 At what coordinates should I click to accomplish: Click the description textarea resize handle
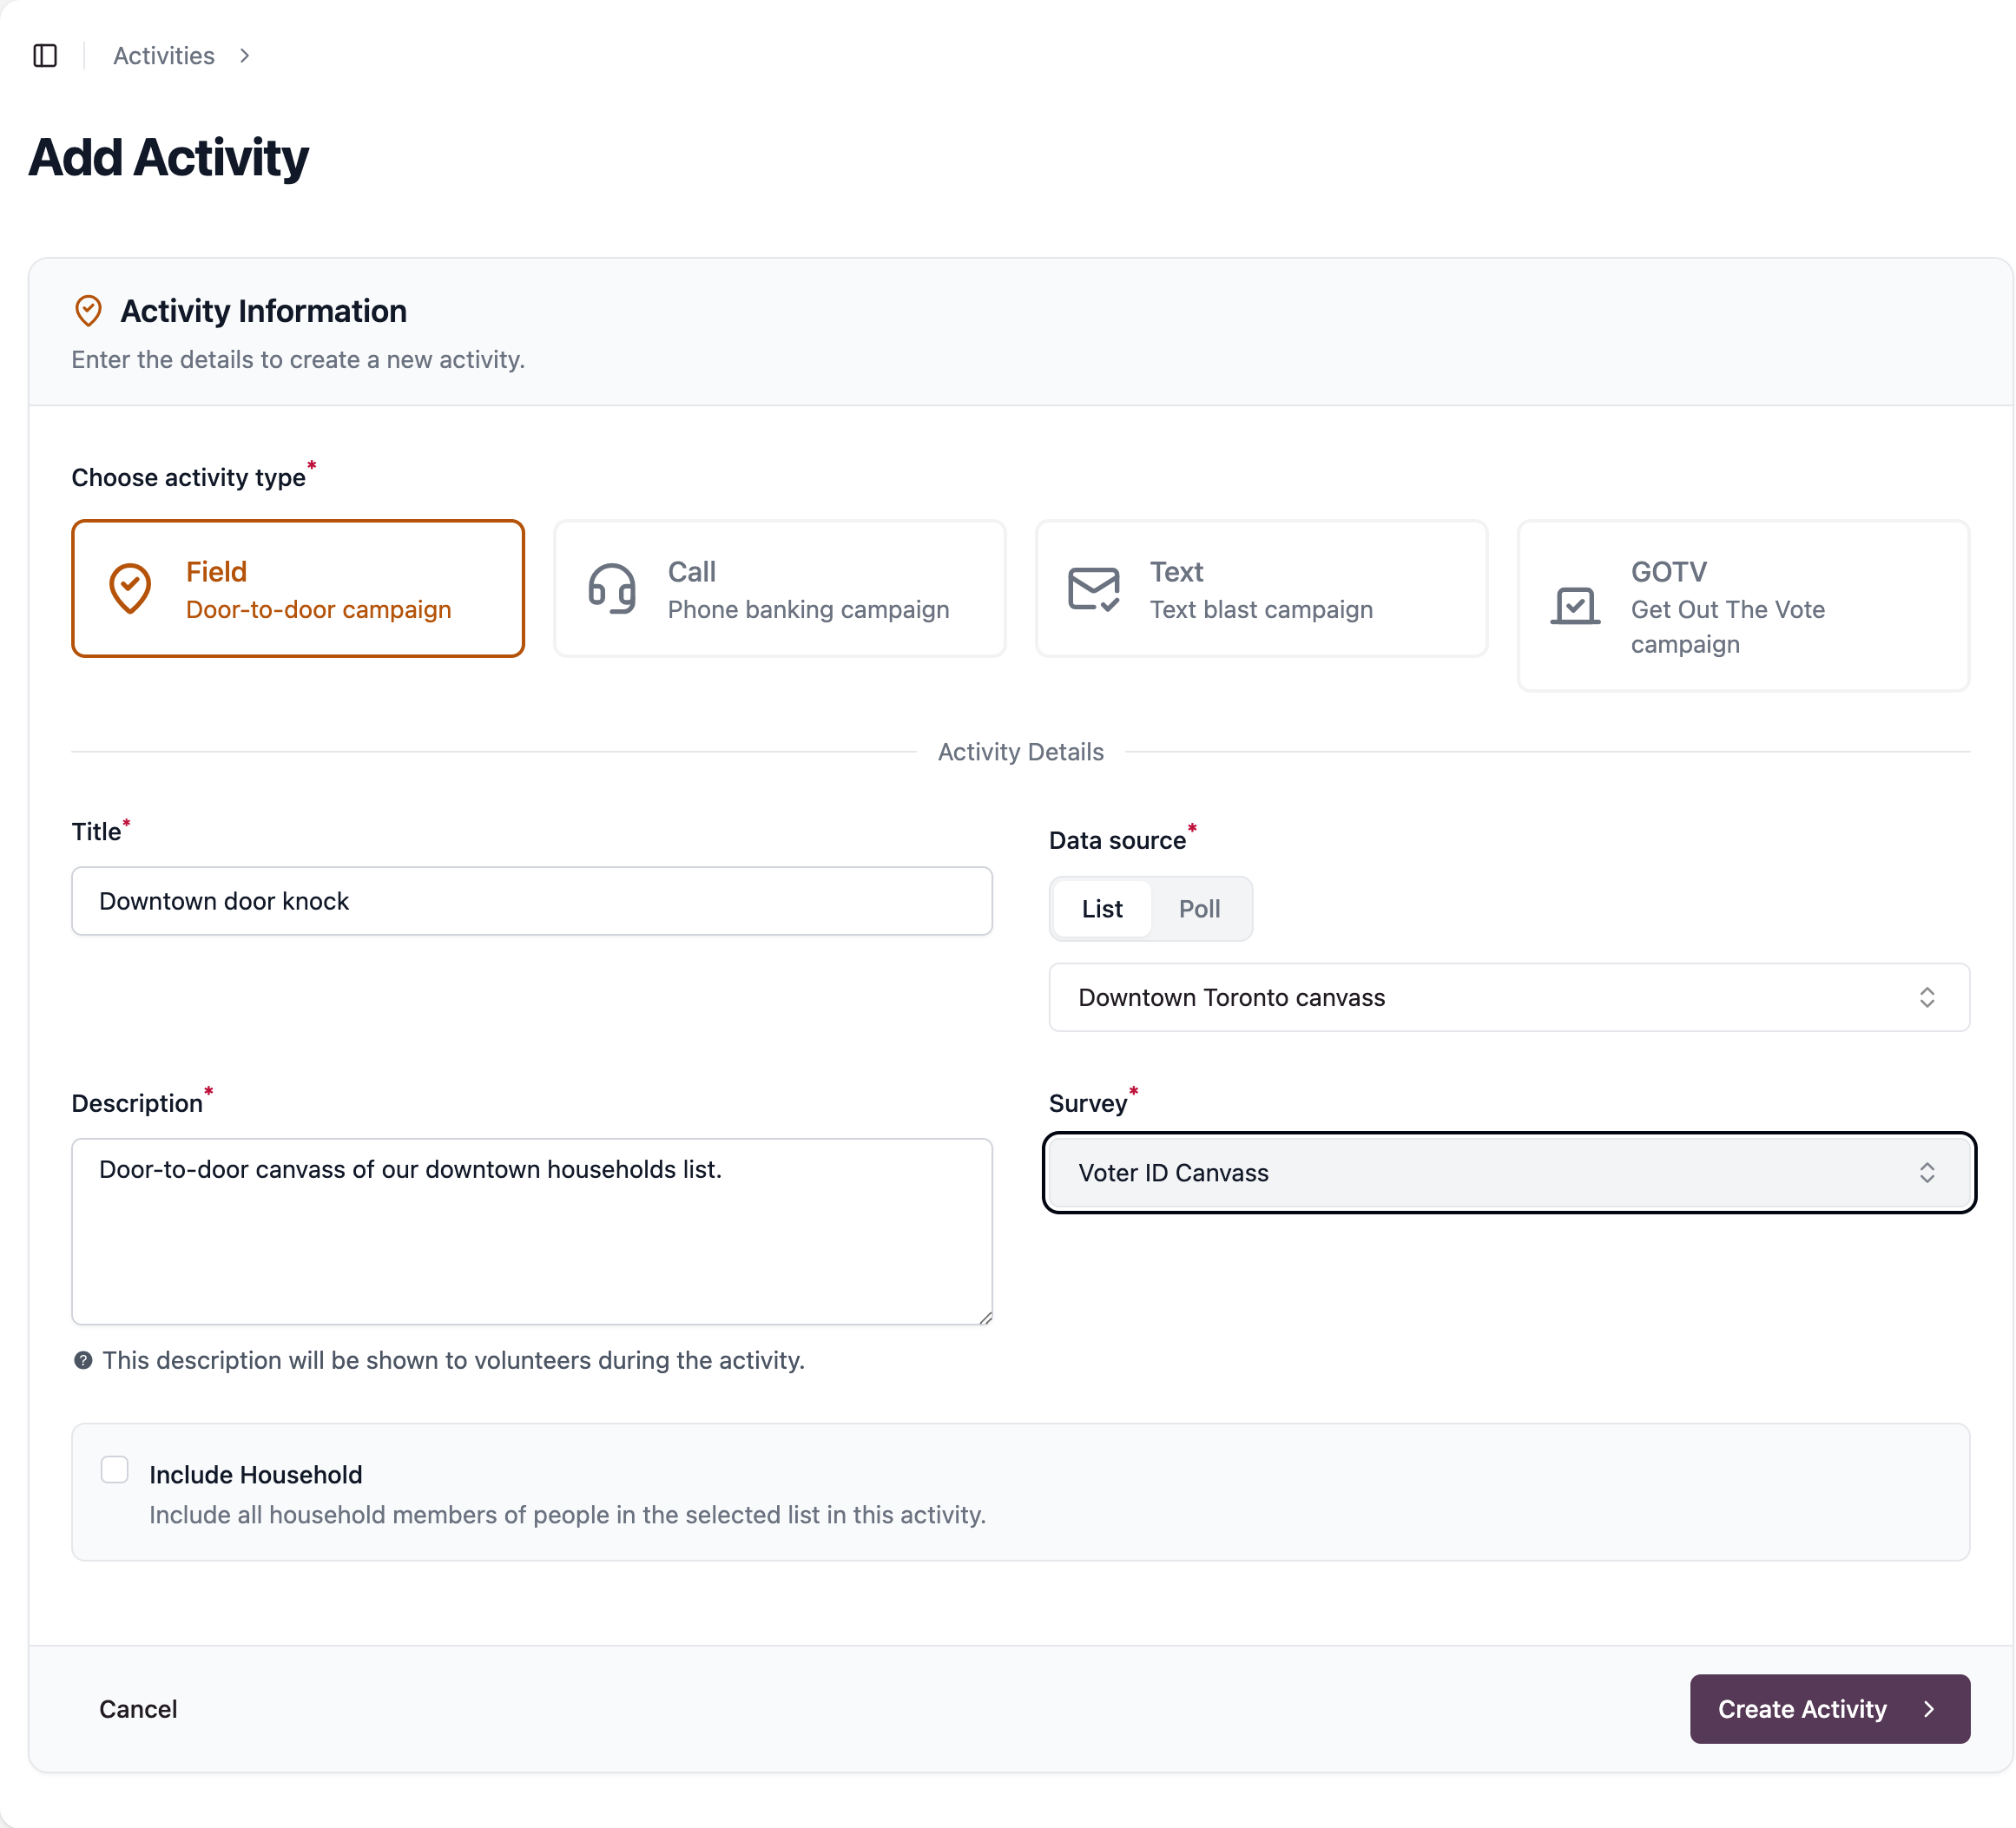point(985,1318)
